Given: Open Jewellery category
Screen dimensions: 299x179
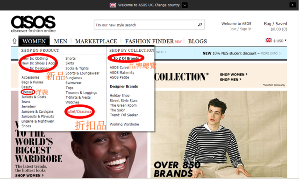Looking at the screenshot, I should click(28, 107).
